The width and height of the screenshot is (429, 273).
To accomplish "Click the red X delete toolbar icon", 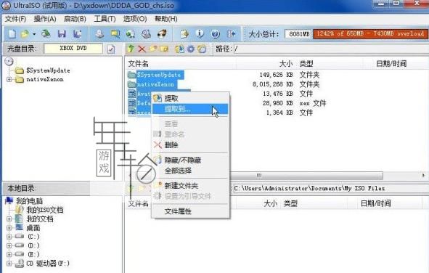I will (x=142, y=49).
